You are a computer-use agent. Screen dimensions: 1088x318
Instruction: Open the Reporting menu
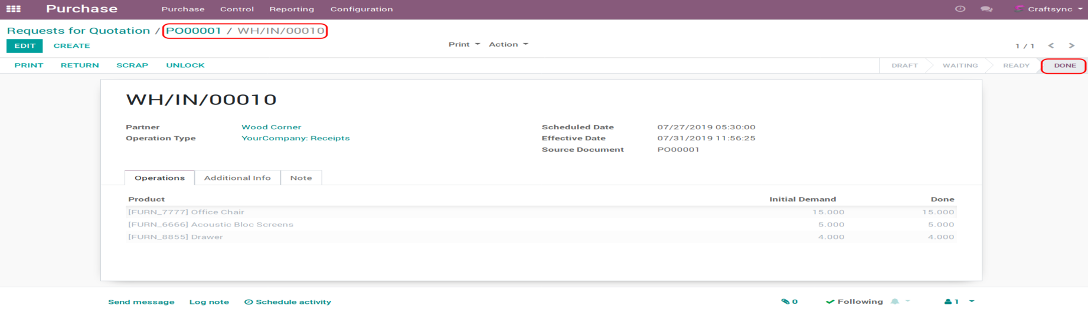[292, 9]
